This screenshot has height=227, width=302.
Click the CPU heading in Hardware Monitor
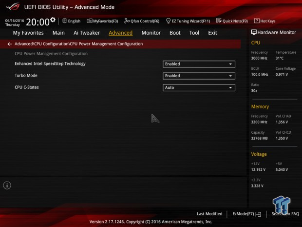point(255,42)
